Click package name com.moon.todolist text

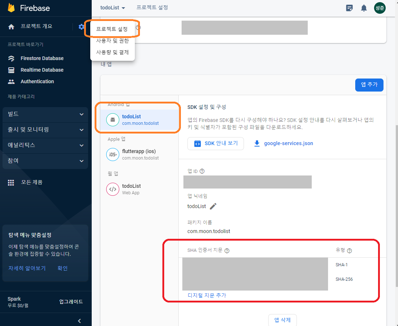(x=209, y=231)
